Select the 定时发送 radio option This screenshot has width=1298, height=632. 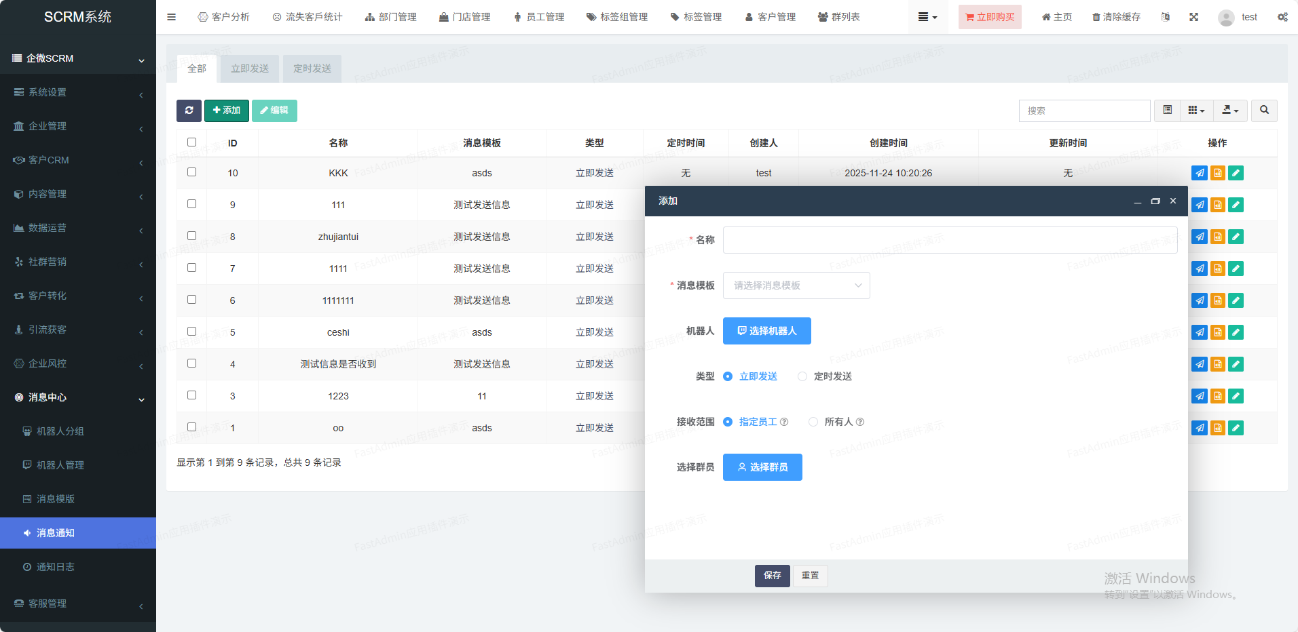(802, 376)
